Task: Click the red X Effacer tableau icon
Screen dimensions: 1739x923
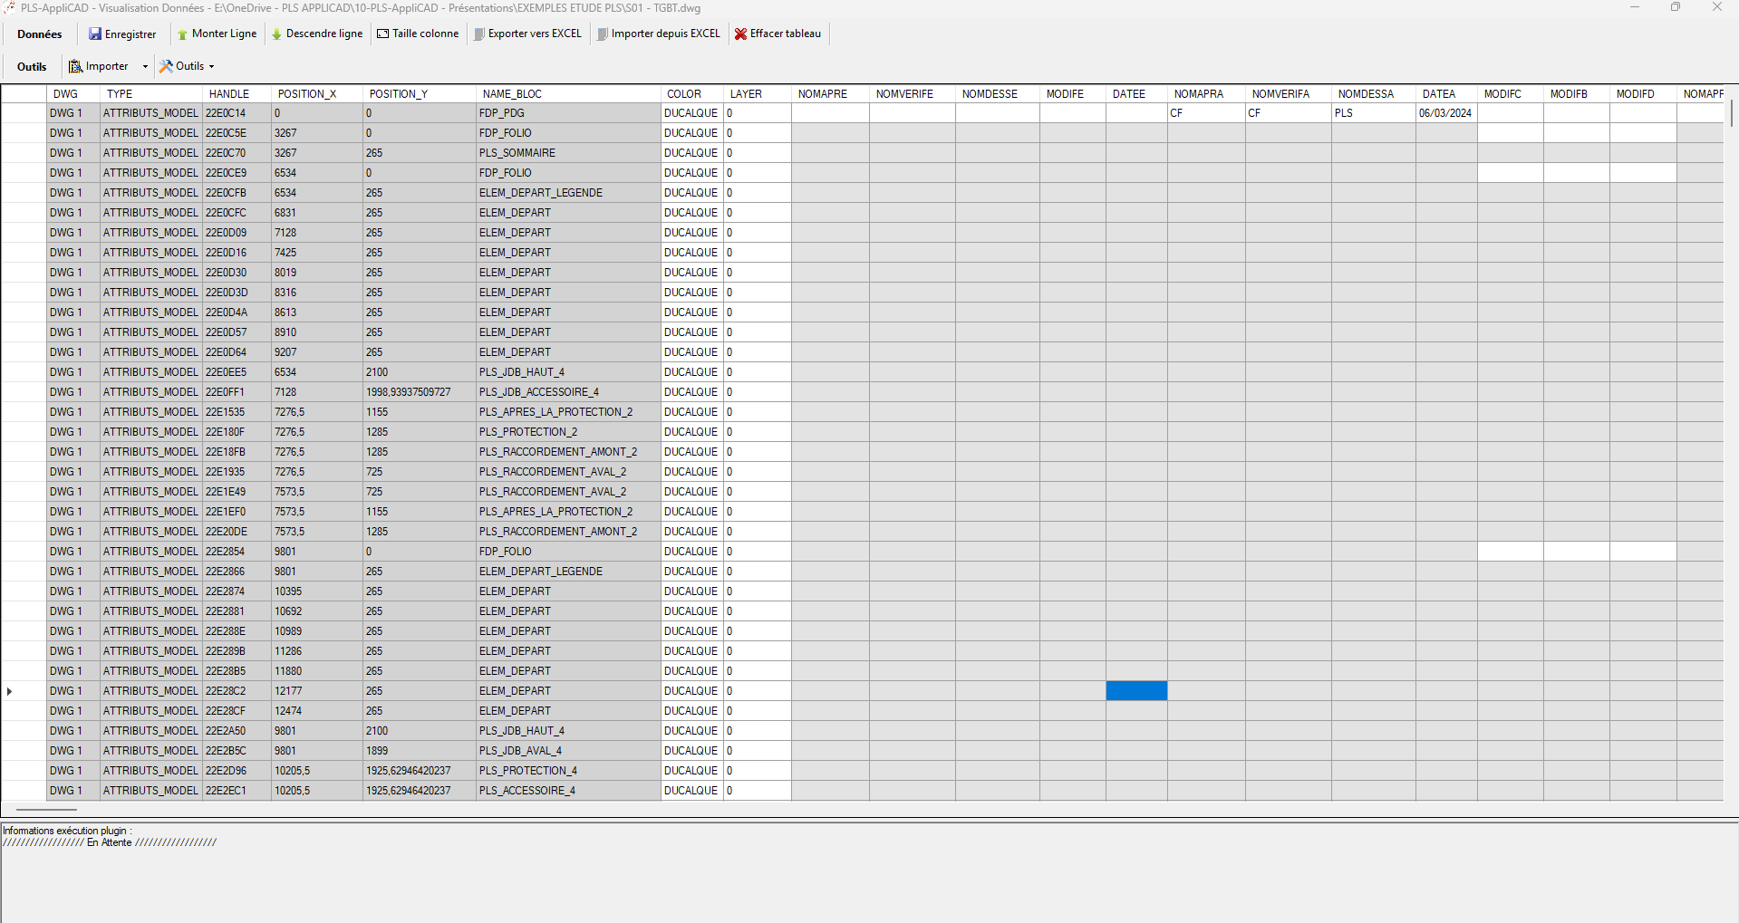Action: [x=740, y=34]
